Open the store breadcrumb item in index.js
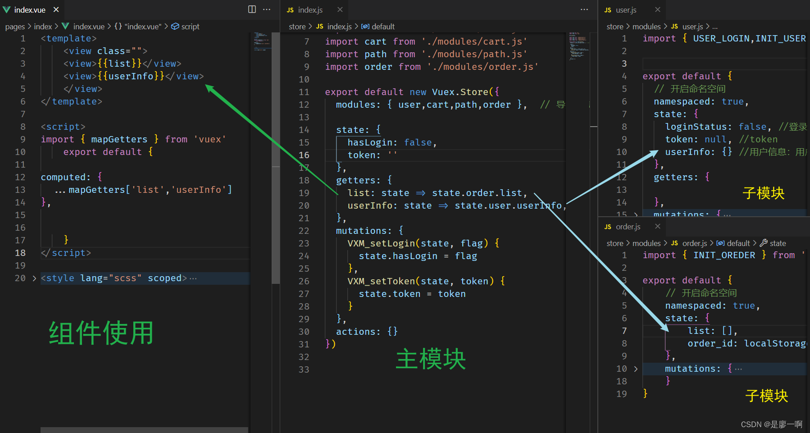The width and height of the screenshot is (810, 433). (x=297, y=27)
